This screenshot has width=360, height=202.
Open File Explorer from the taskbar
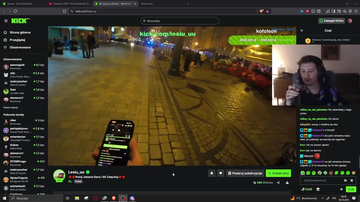tap(77, 198)
